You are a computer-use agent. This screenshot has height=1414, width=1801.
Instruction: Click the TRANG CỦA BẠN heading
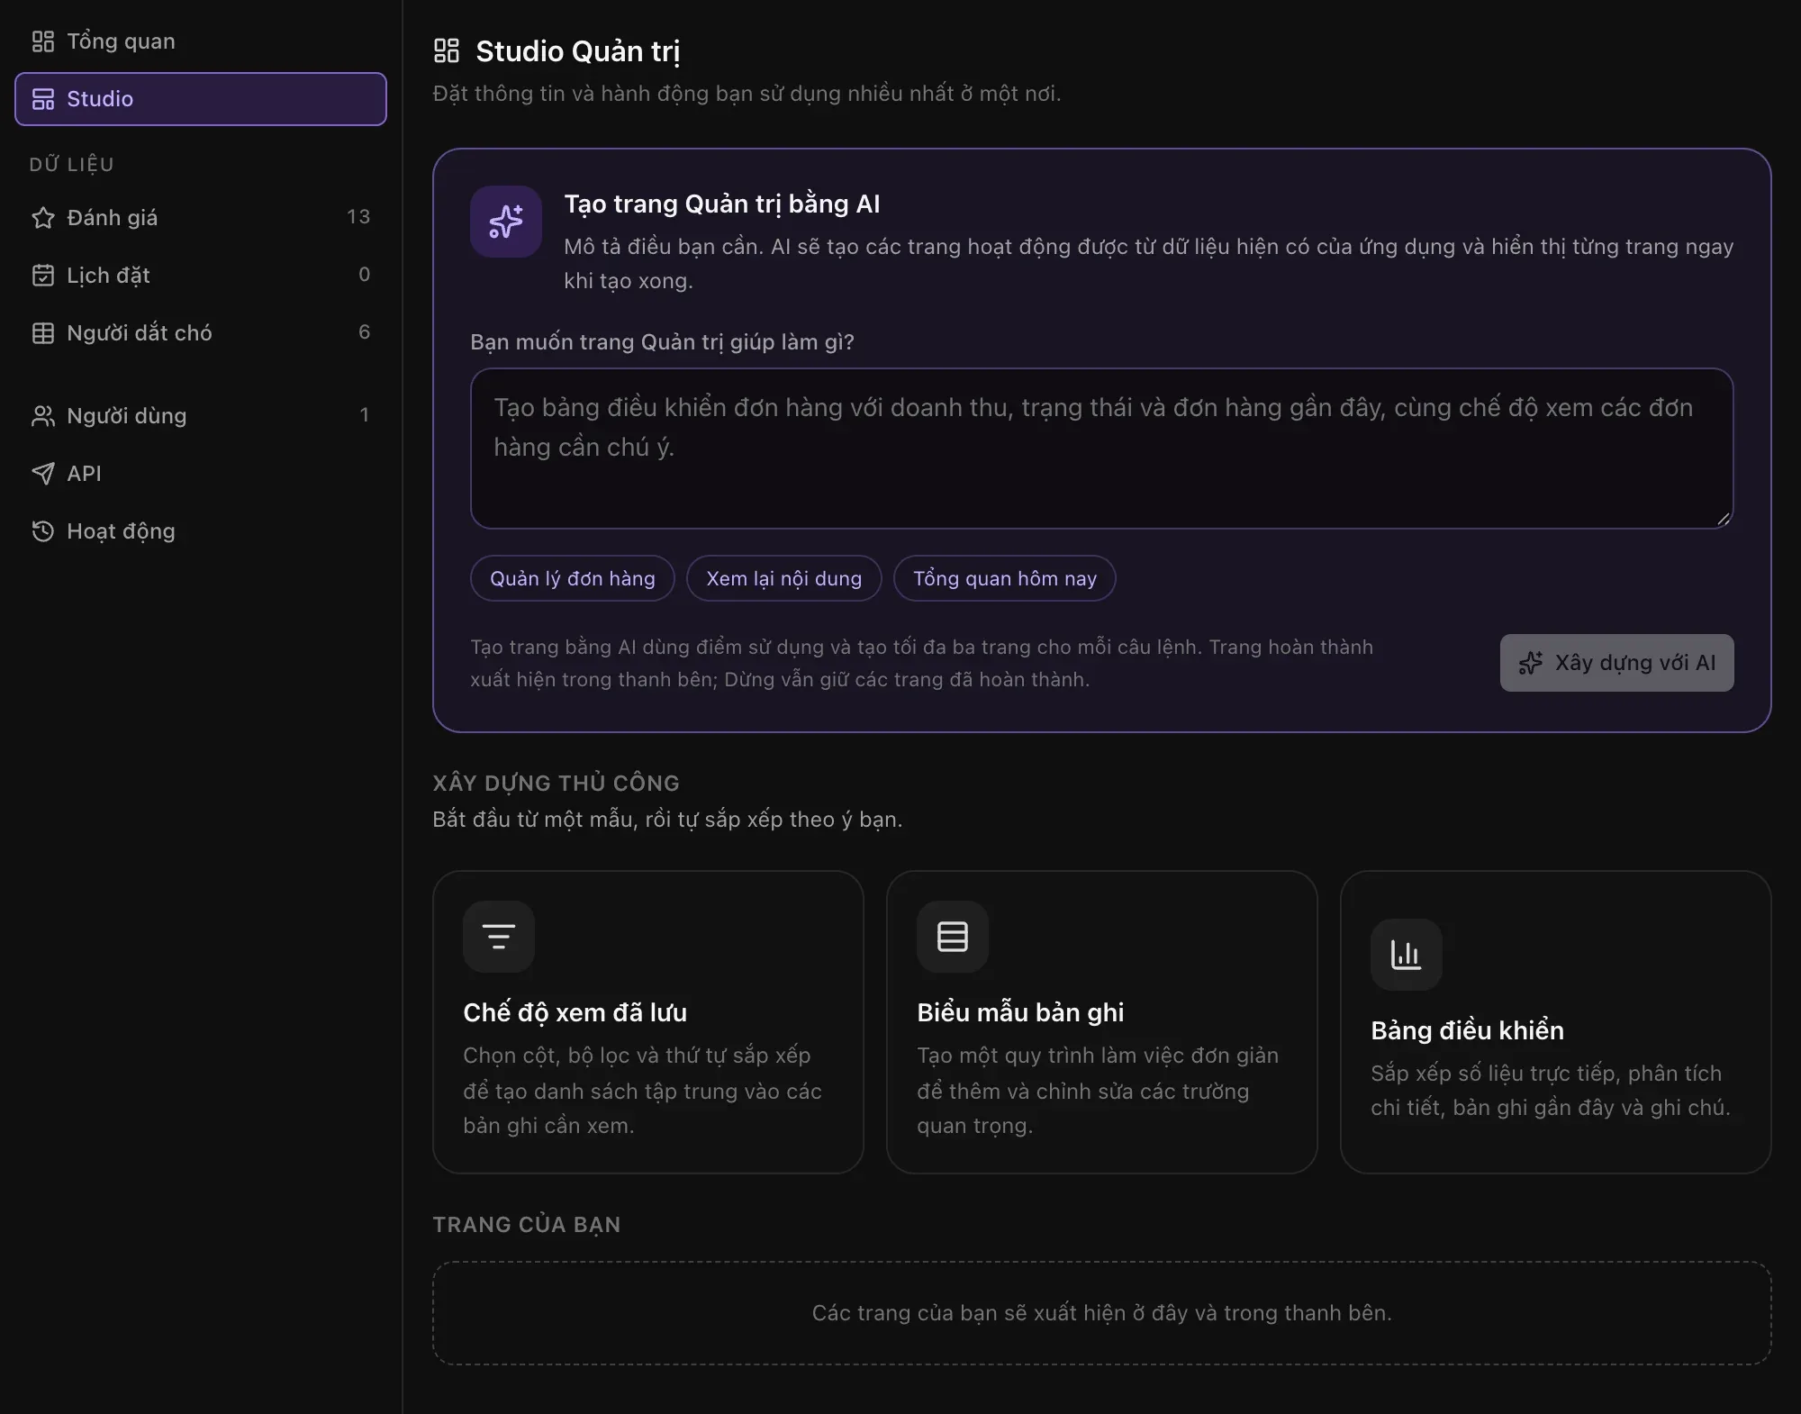pyautogui.click(x=527, y=1225)
